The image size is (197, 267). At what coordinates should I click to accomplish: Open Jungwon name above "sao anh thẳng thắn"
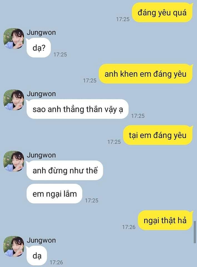41,94
